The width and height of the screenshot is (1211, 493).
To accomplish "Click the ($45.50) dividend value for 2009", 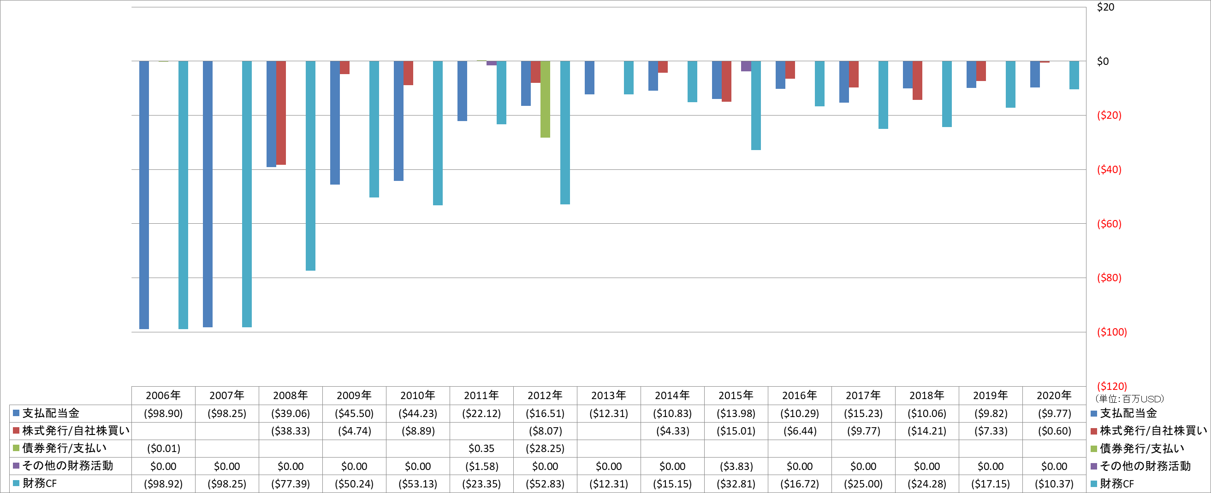I will (x=354, y=414).
